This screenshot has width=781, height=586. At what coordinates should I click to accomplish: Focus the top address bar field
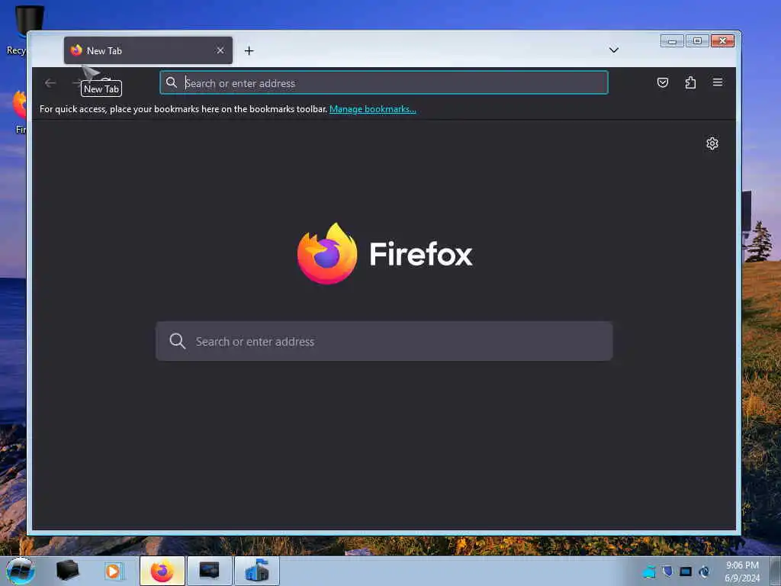tap(384, 82)
